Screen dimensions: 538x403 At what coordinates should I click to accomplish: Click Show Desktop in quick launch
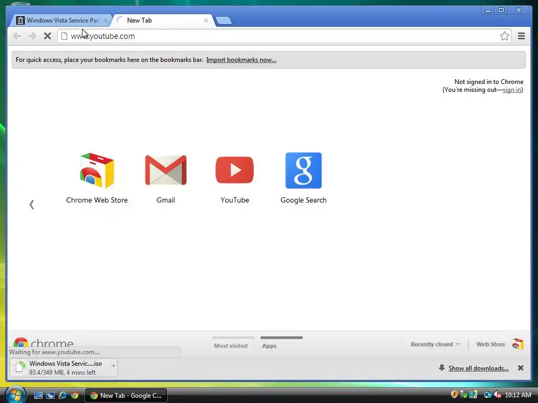coord(38,395)
